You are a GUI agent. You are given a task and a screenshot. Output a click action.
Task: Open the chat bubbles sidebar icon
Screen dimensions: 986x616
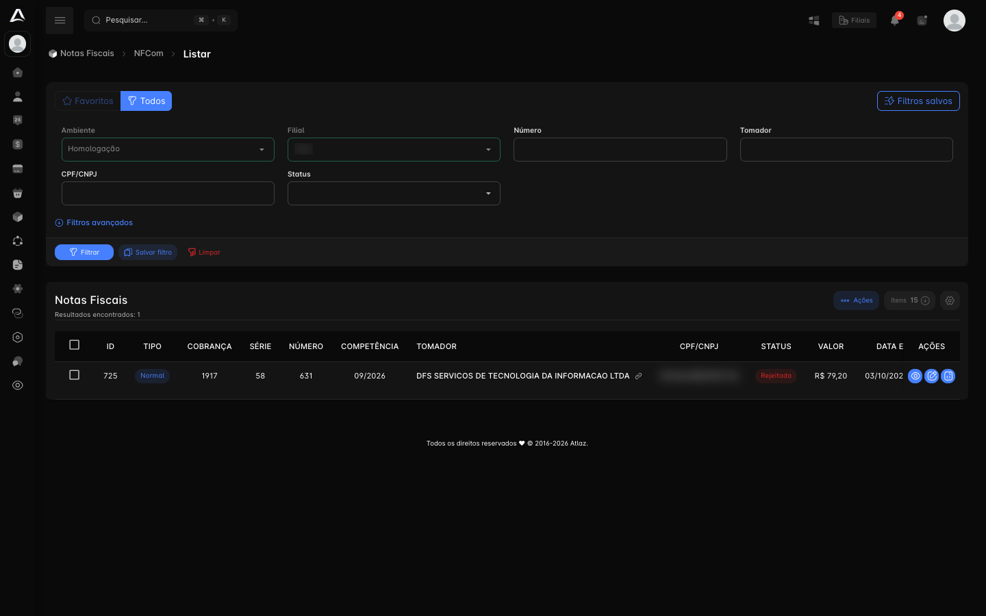point(18,361)
